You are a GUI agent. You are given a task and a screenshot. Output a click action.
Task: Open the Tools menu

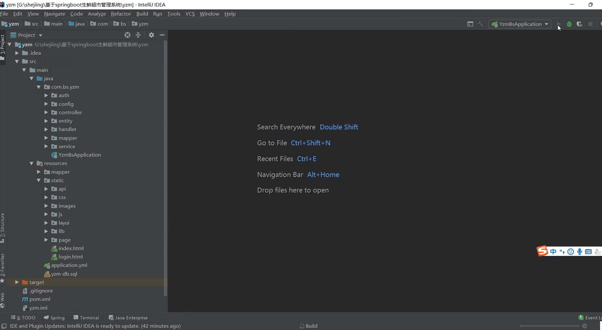[174, 14]
